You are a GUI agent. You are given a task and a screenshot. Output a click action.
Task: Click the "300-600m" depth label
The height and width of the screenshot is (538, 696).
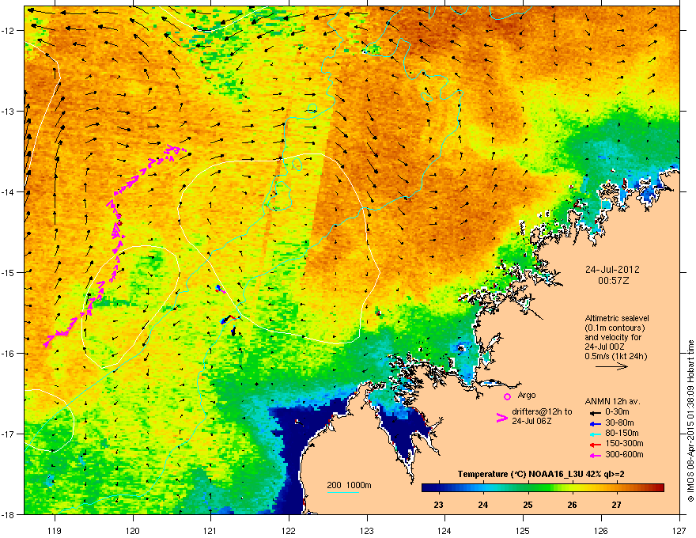pos(624,455)
